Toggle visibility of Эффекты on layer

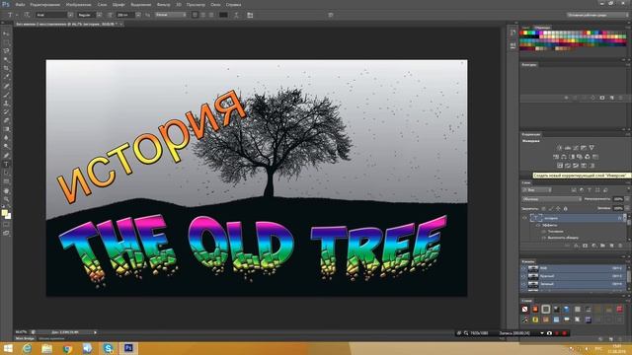coord(538,226)
